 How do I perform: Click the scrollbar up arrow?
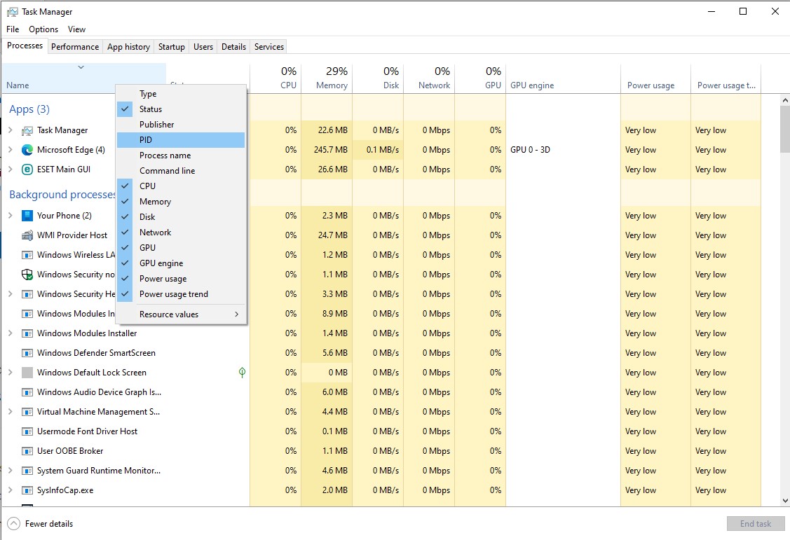(x=785, y=101)
